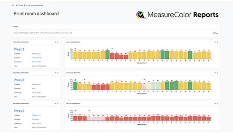Click the MeasureColor Reports logo
Viewport: 233px width, 137px height.
click(177, 15)
